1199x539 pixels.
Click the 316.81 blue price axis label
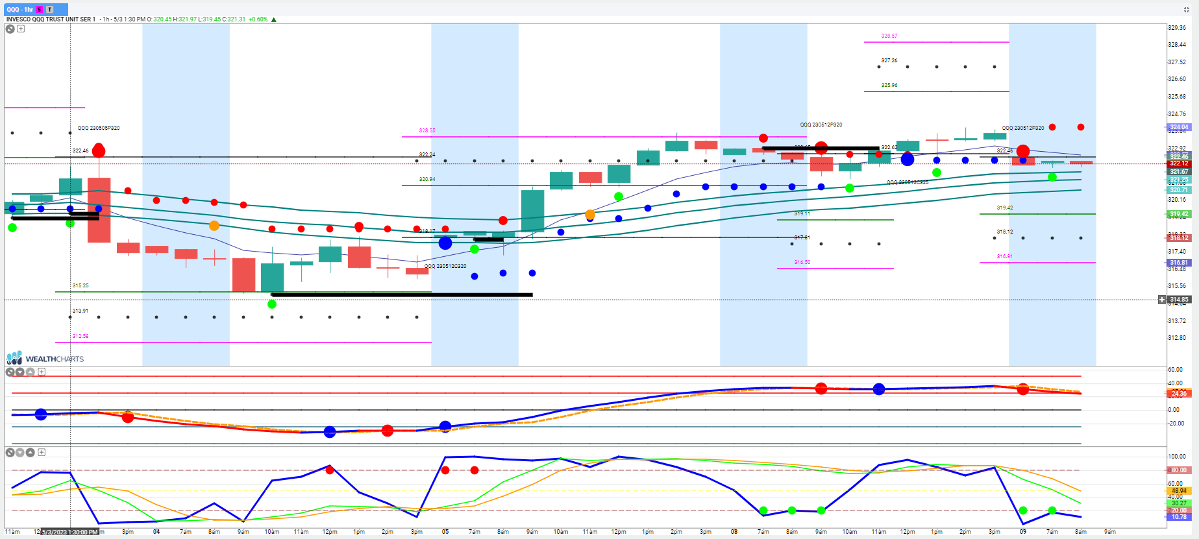pyautogui.click(x=1179, y=263)
